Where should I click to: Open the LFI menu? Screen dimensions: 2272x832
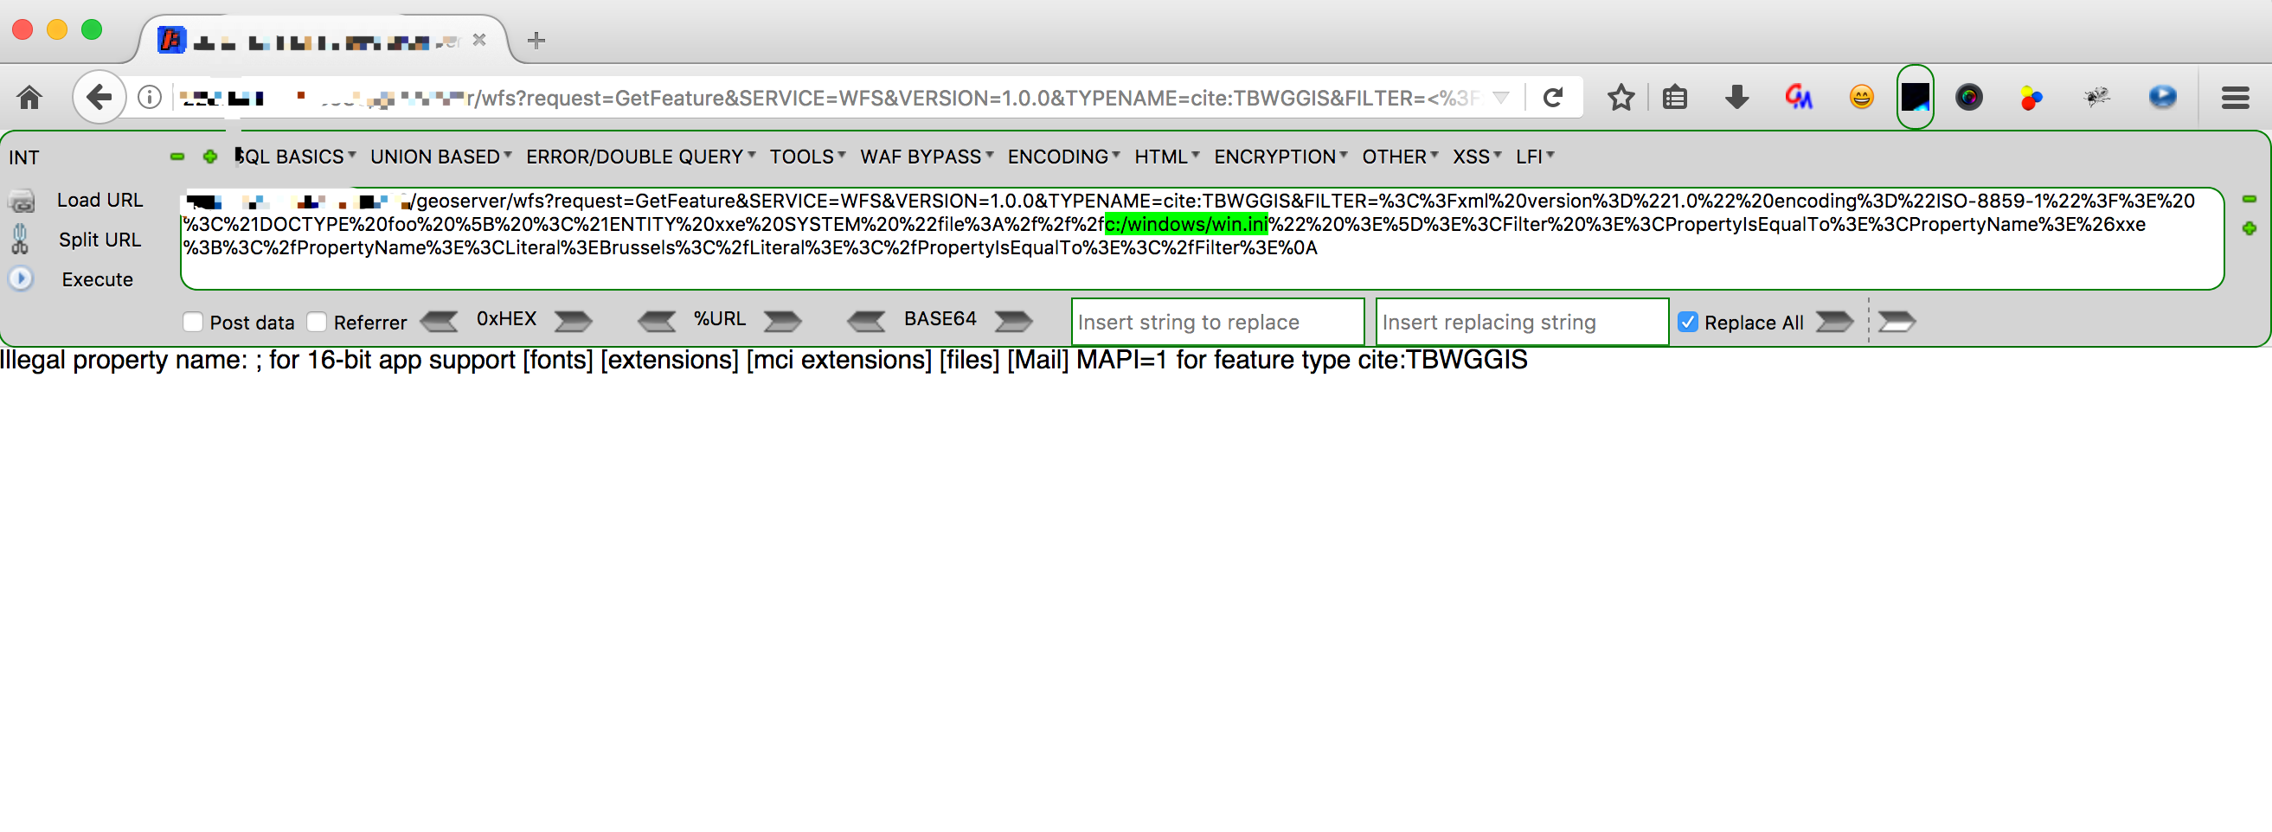pyautogui.click(x=1534, y=157)
